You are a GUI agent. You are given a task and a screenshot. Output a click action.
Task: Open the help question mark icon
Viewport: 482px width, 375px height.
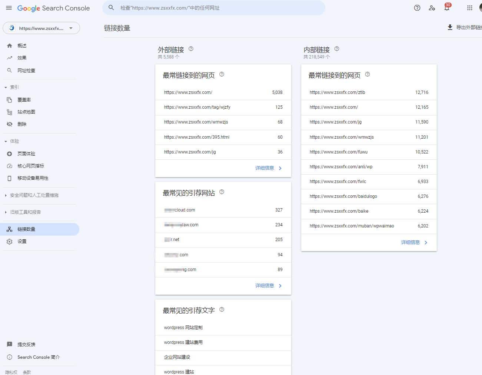pyautogui.click(x=417, y=8)
